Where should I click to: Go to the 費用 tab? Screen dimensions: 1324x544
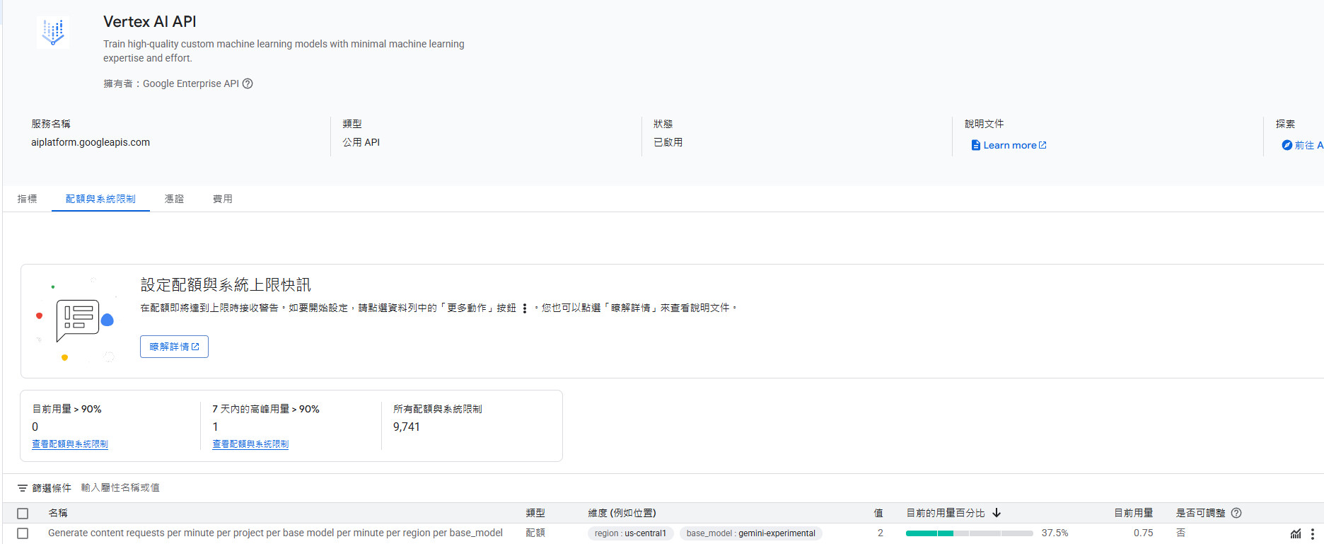[222, 199]
